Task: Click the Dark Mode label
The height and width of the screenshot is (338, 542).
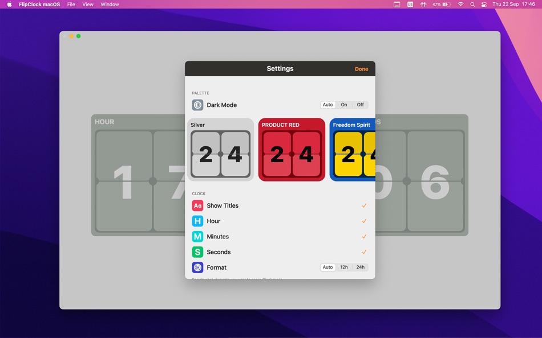Action: coord(221,105)
